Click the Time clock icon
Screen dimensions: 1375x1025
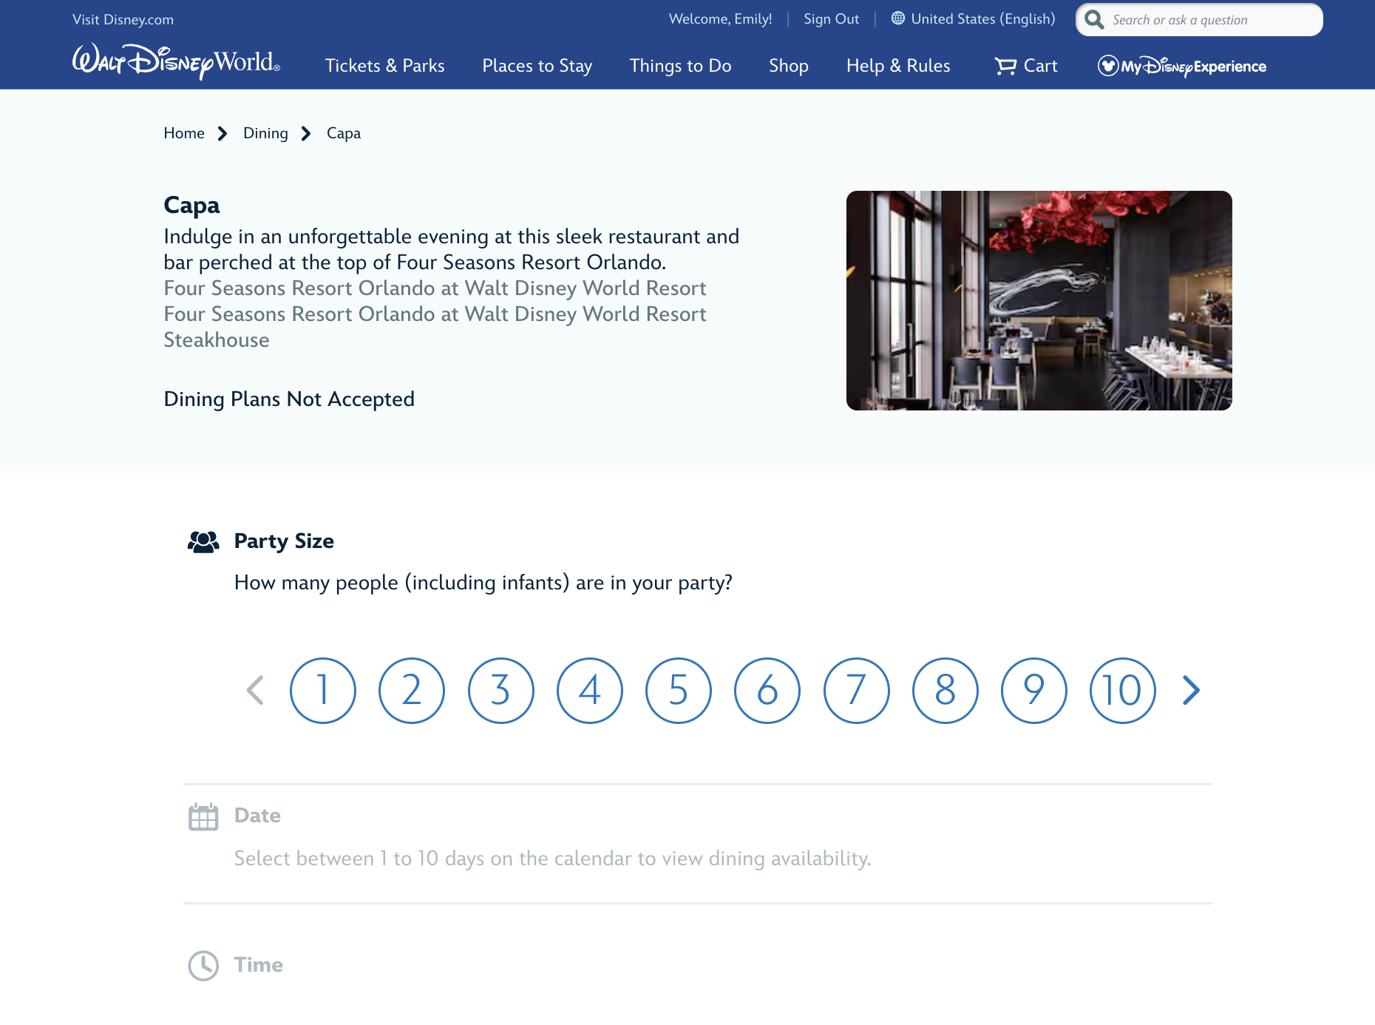[x=203, y=966]
